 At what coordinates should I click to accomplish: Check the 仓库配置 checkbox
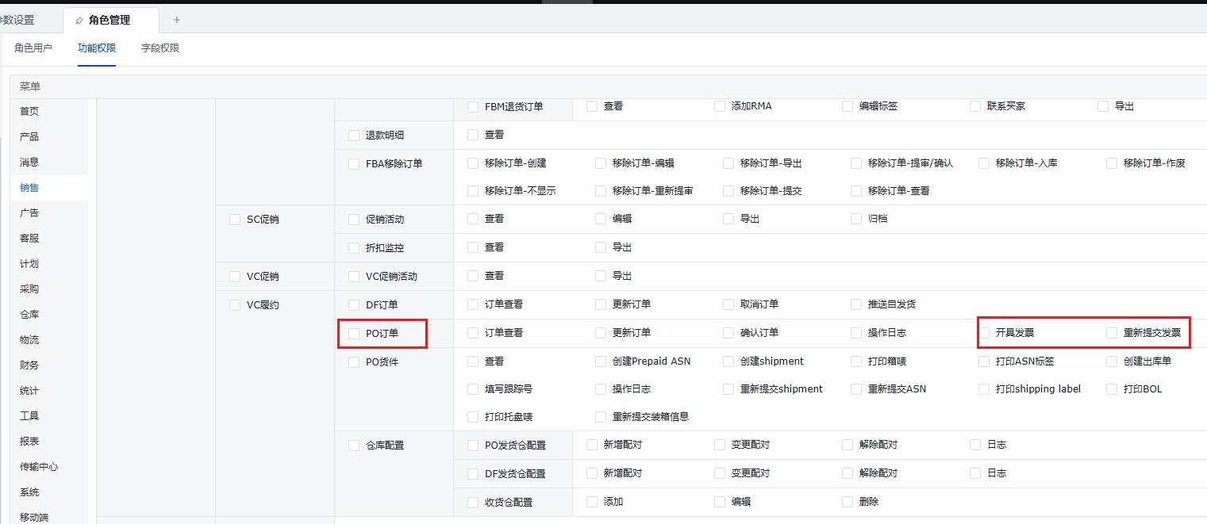[354, 446]
